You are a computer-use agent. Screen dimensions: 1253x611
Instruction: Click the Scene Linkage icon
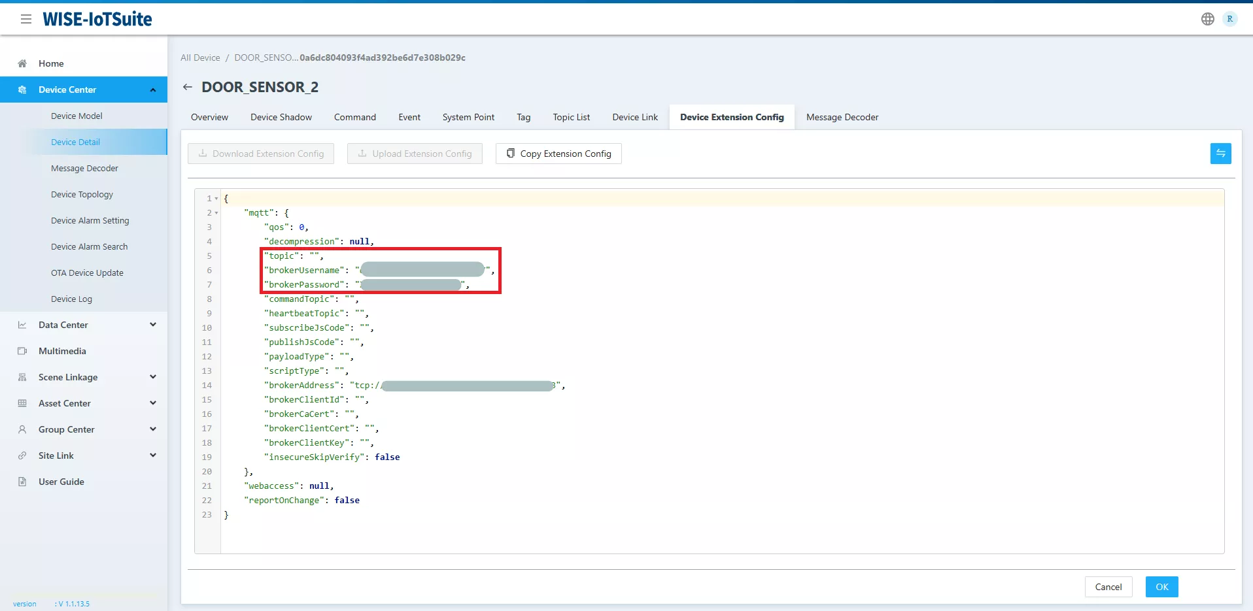22,377
